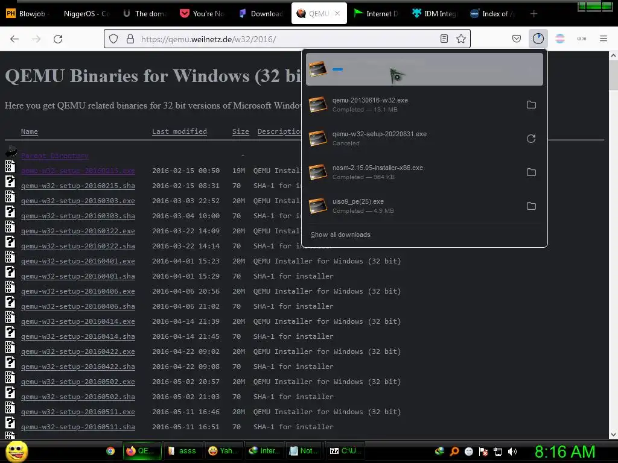Click the extension icon left of hamburger menu

pos(582,39)
